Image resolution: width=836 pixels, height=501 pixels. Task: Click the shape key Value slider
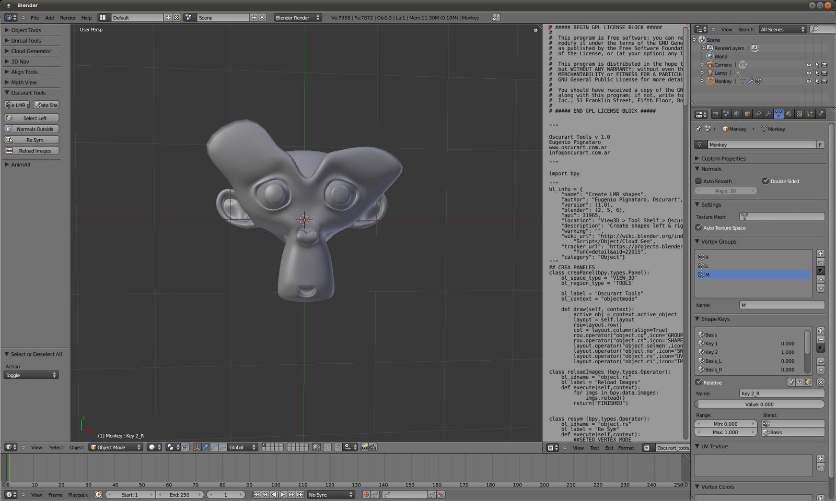pos(759,404)
